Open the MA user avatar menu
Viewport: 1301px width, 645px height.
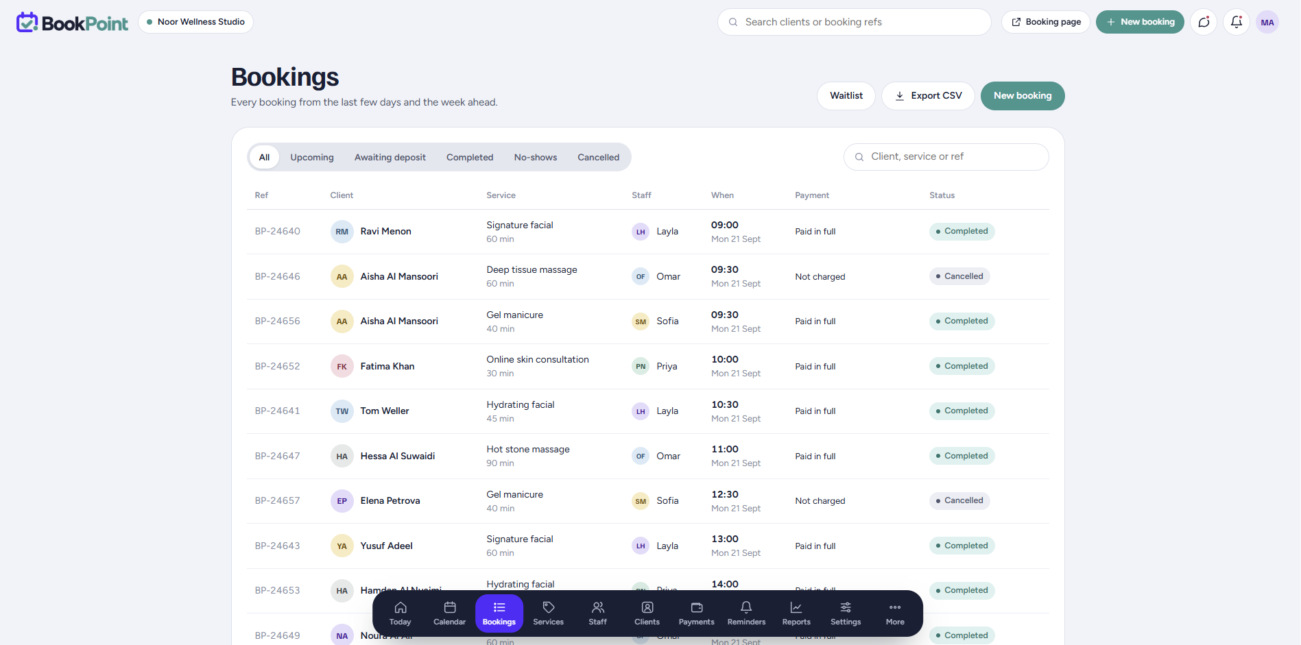(1267, 22)
